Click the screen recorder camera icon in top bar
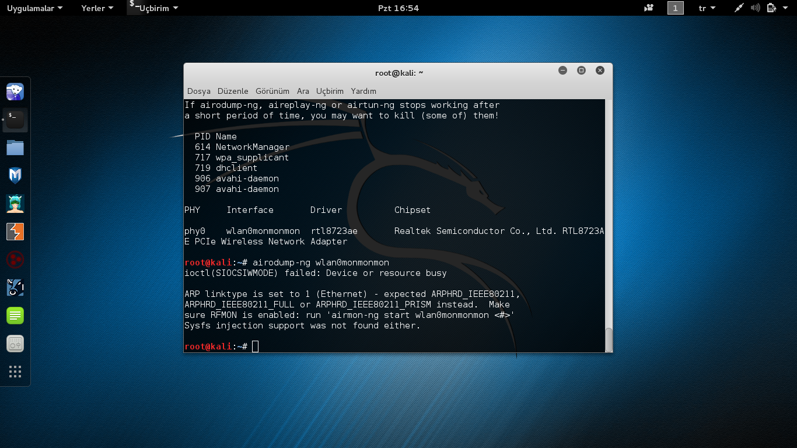Screen dimensions: 797x448 tap(649, 8)
